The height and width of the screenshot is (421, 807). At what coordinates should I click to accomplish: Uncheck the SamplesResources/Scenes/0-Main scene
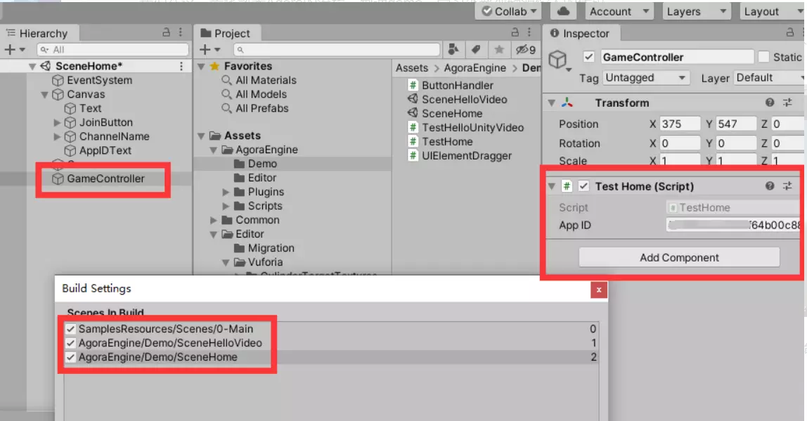(70, 329)
